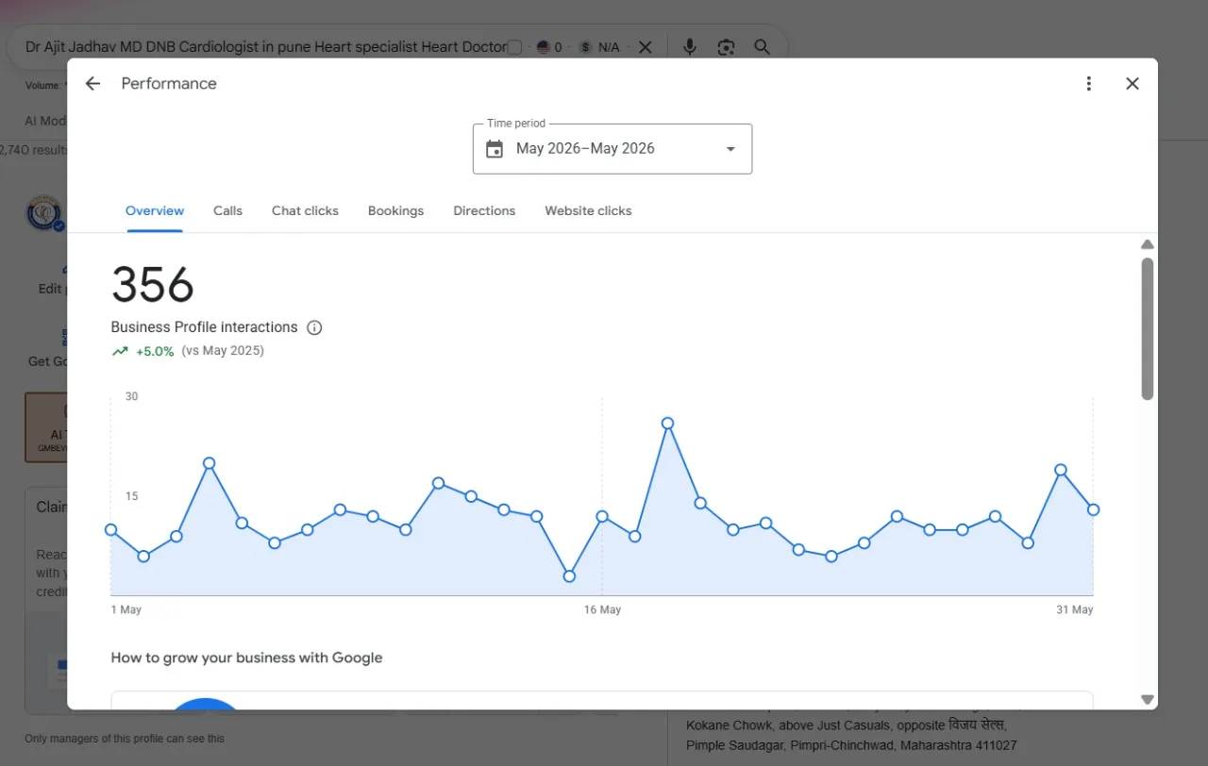Click the How to grow your business heading
The height and width of the screenshot is (766, 1208).
(x=246, y=658)
